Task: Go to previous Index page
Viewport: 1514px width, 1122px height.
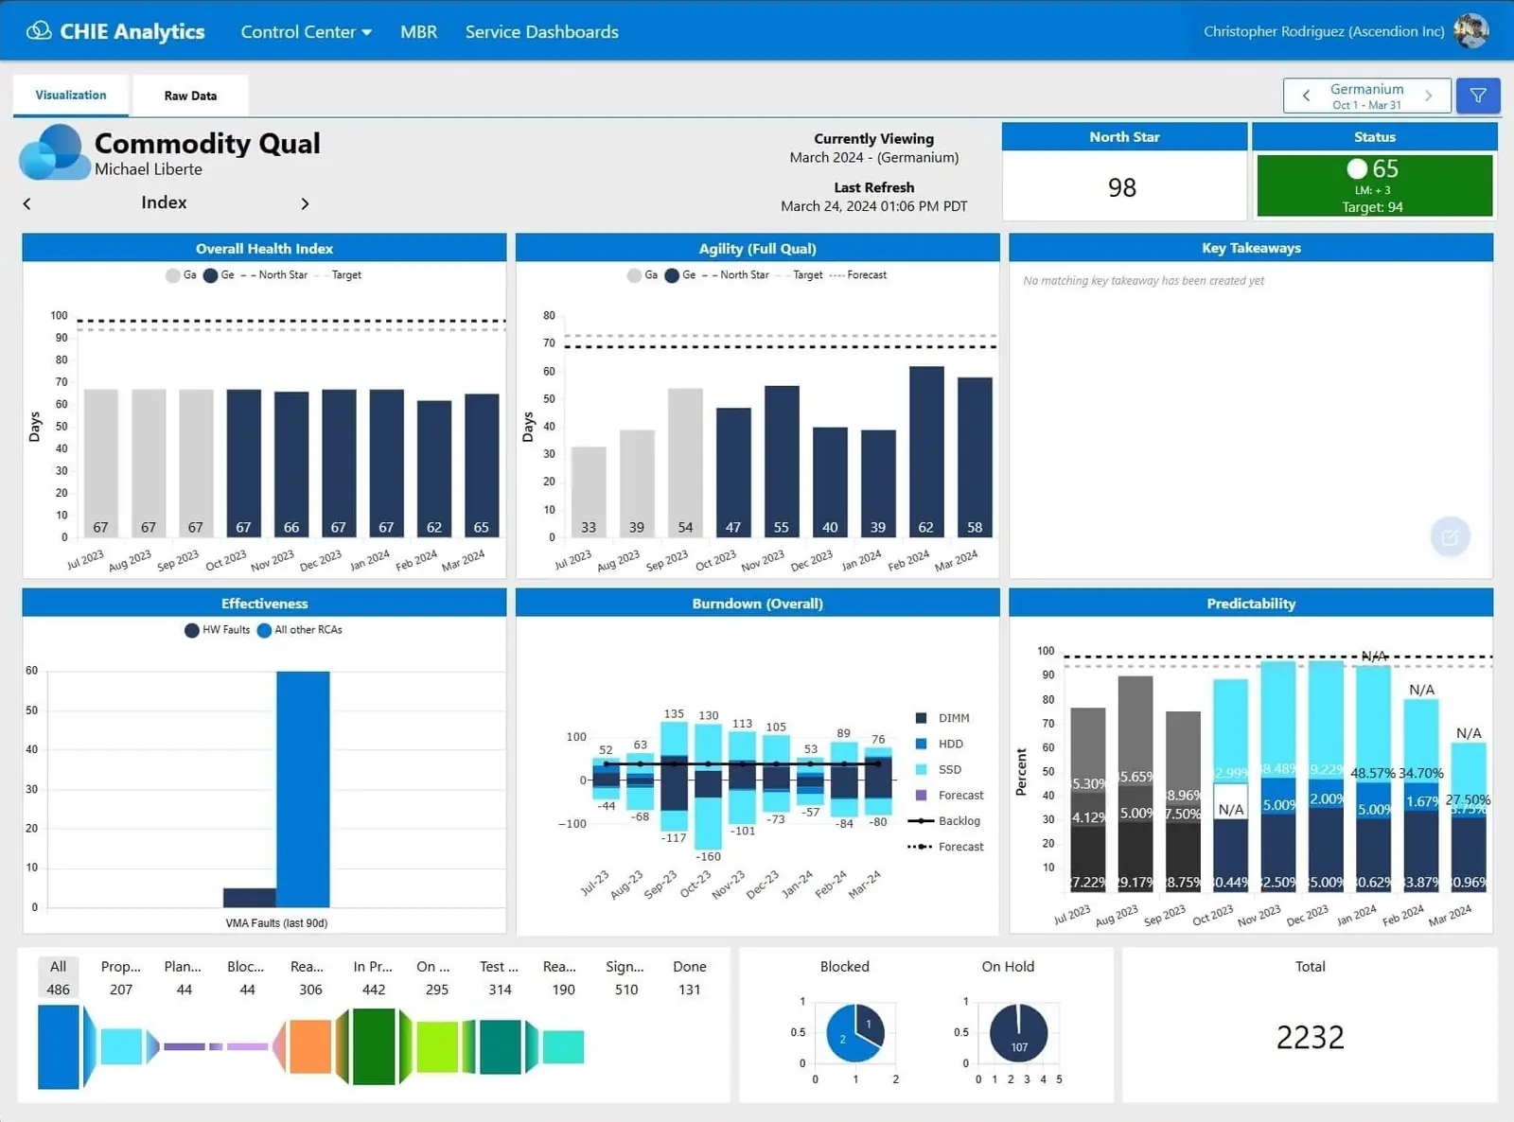Action: (x=26, y=203)
